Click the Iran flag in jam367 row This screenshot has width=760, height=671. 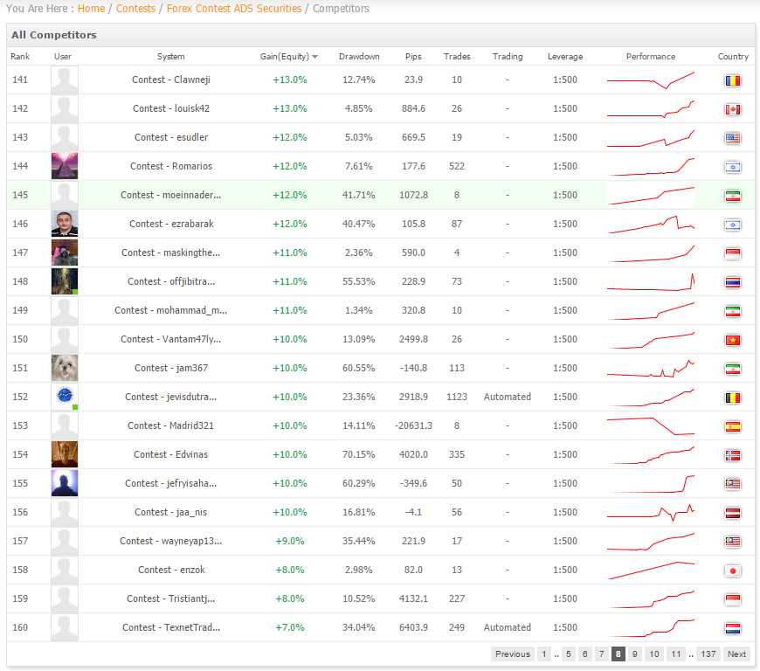732,369
